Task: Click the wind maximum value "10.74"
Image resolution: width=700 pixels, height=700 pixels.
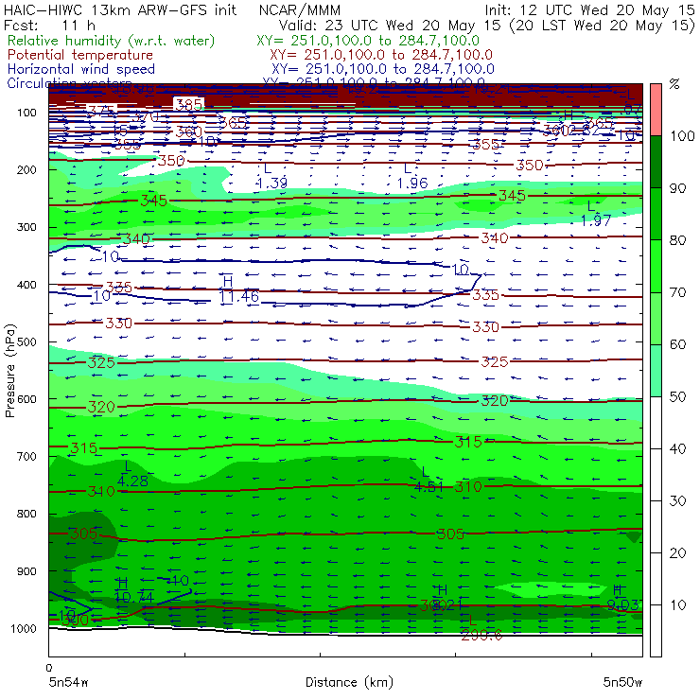Action: pos(134,597)
